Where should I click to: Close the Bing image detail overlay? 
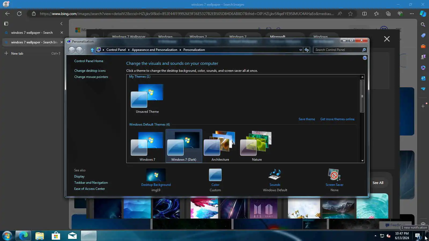tap(387, 39)
